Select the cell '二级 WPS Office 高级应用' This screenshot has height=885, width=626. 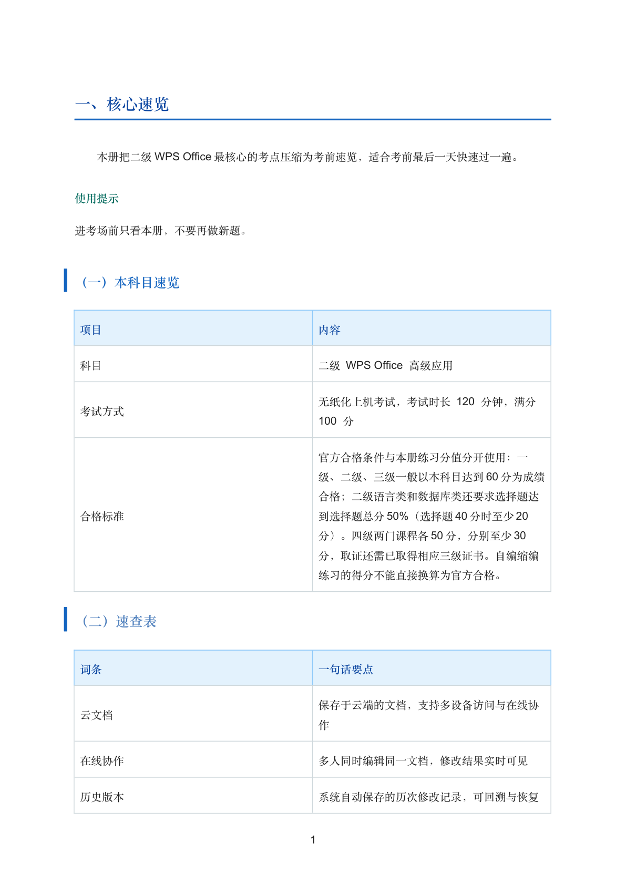432,364
